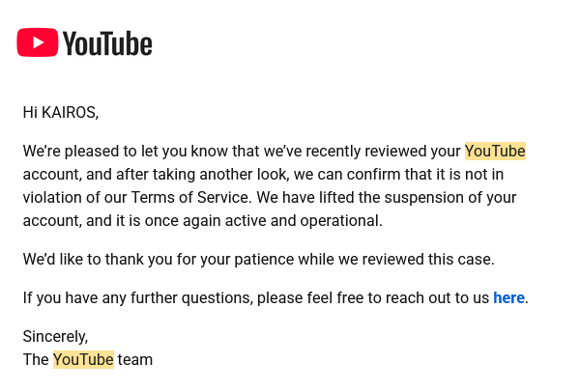Viewport: 580px width, 392px height.
Task: Click highlighted "YouTube" in the first paragraph
Action: coord(495,151)
